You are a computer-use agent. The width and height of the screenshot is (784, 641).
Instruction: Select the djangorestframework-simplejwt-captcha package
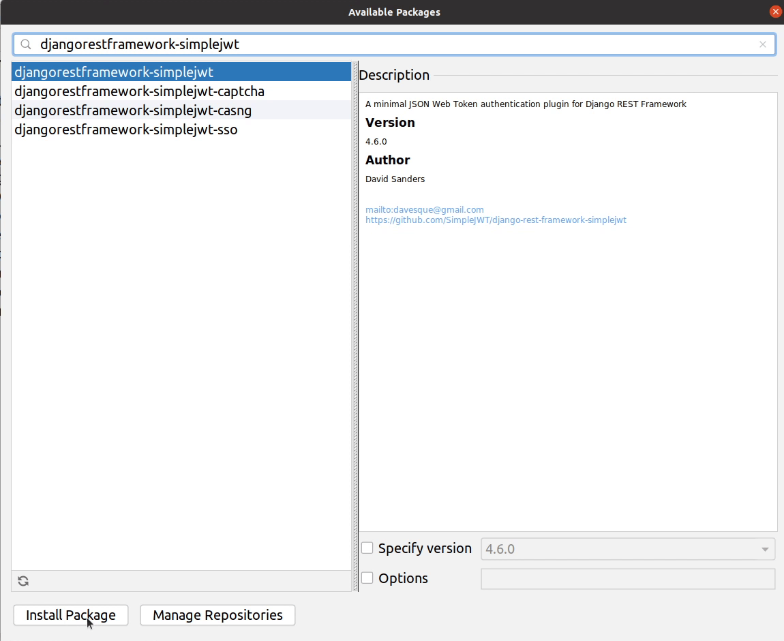pos(139,91)
